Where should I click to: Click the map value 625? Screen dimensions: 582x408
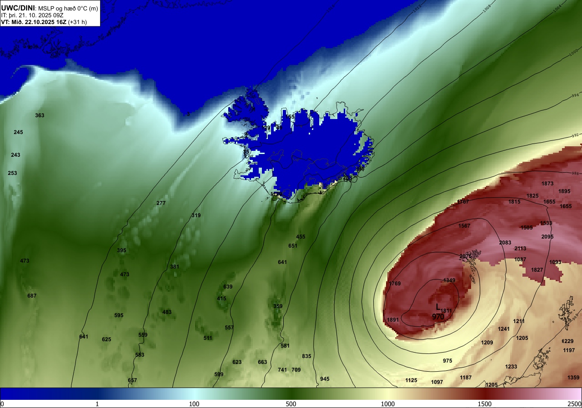click(106, 339)
